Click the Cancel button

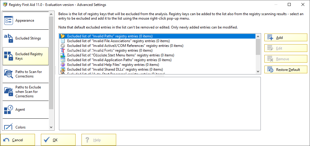tap(17, 140)
